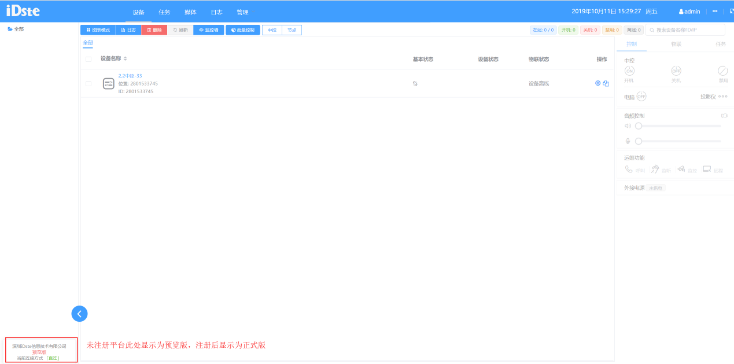This screenshot has width=734, height=364.
Task: Click the 监控 camera monitoring icon
Action: [681, 169]
